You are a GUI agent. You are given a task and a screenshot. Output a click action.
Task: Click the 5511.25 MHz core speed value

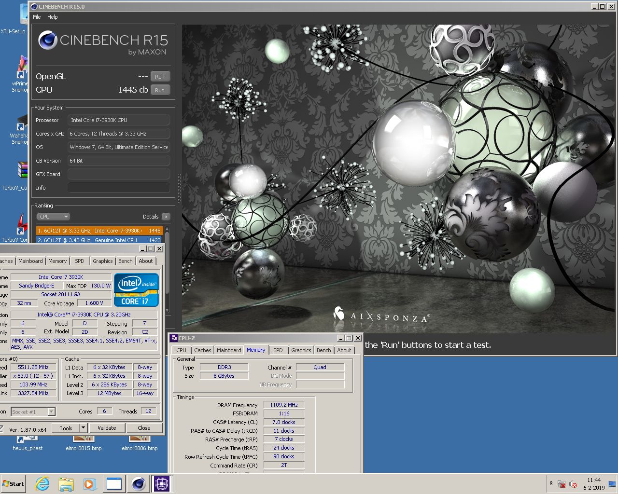click(33, 367)
